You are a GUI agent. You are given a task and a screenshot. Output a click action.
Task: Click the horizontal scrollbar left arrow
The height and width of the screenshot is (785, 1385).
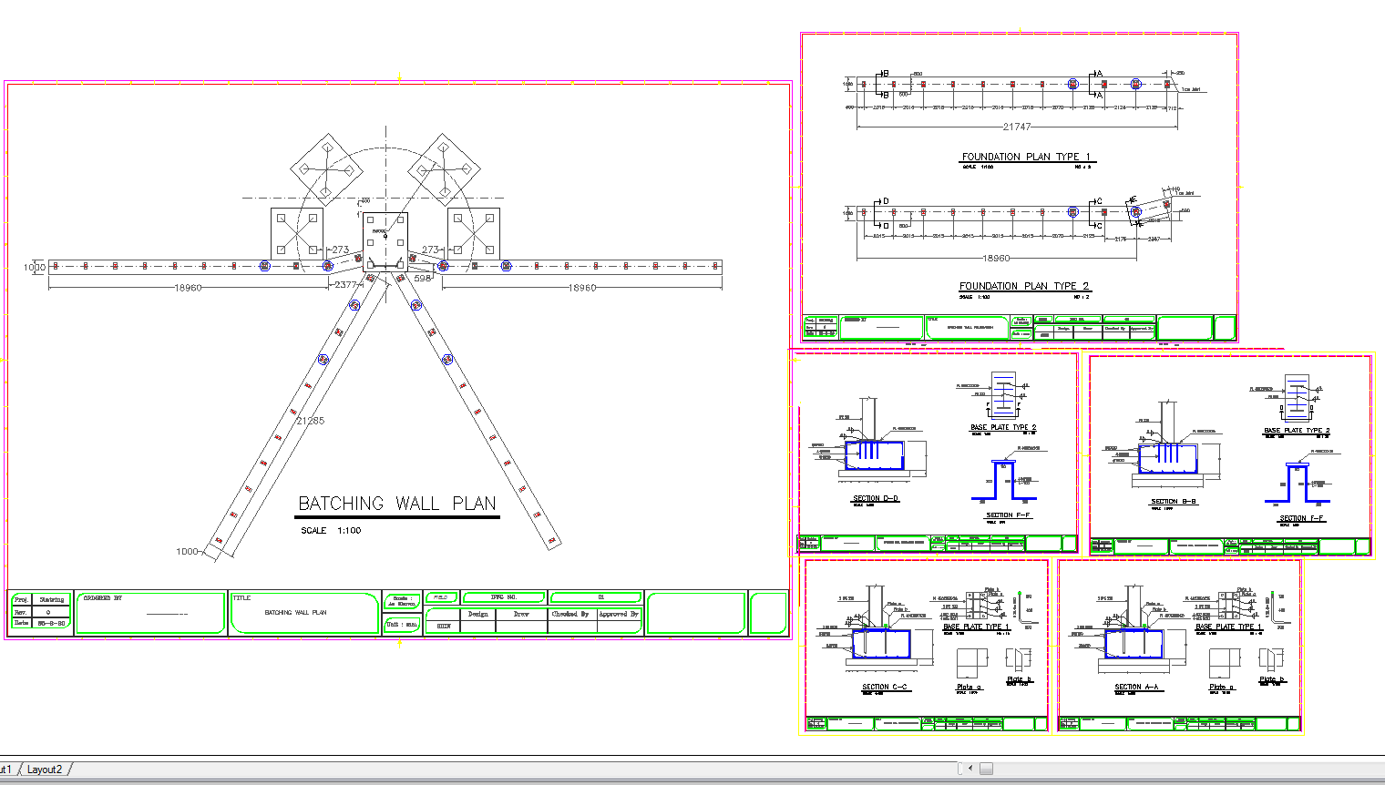pos(969,769)
